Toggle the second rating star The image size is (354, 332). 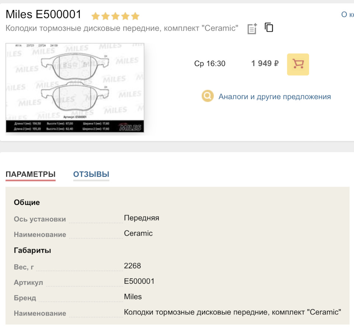pos(105,16)
